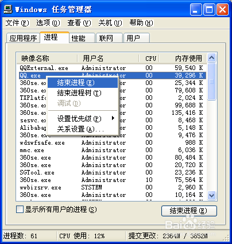Open the 帮助(H) menu
232x244 pixels.
click(x=141, y=23)
